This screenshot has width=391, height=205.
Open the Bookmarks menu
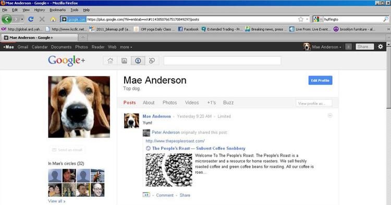pyautogui.click(x=57, y=10)
